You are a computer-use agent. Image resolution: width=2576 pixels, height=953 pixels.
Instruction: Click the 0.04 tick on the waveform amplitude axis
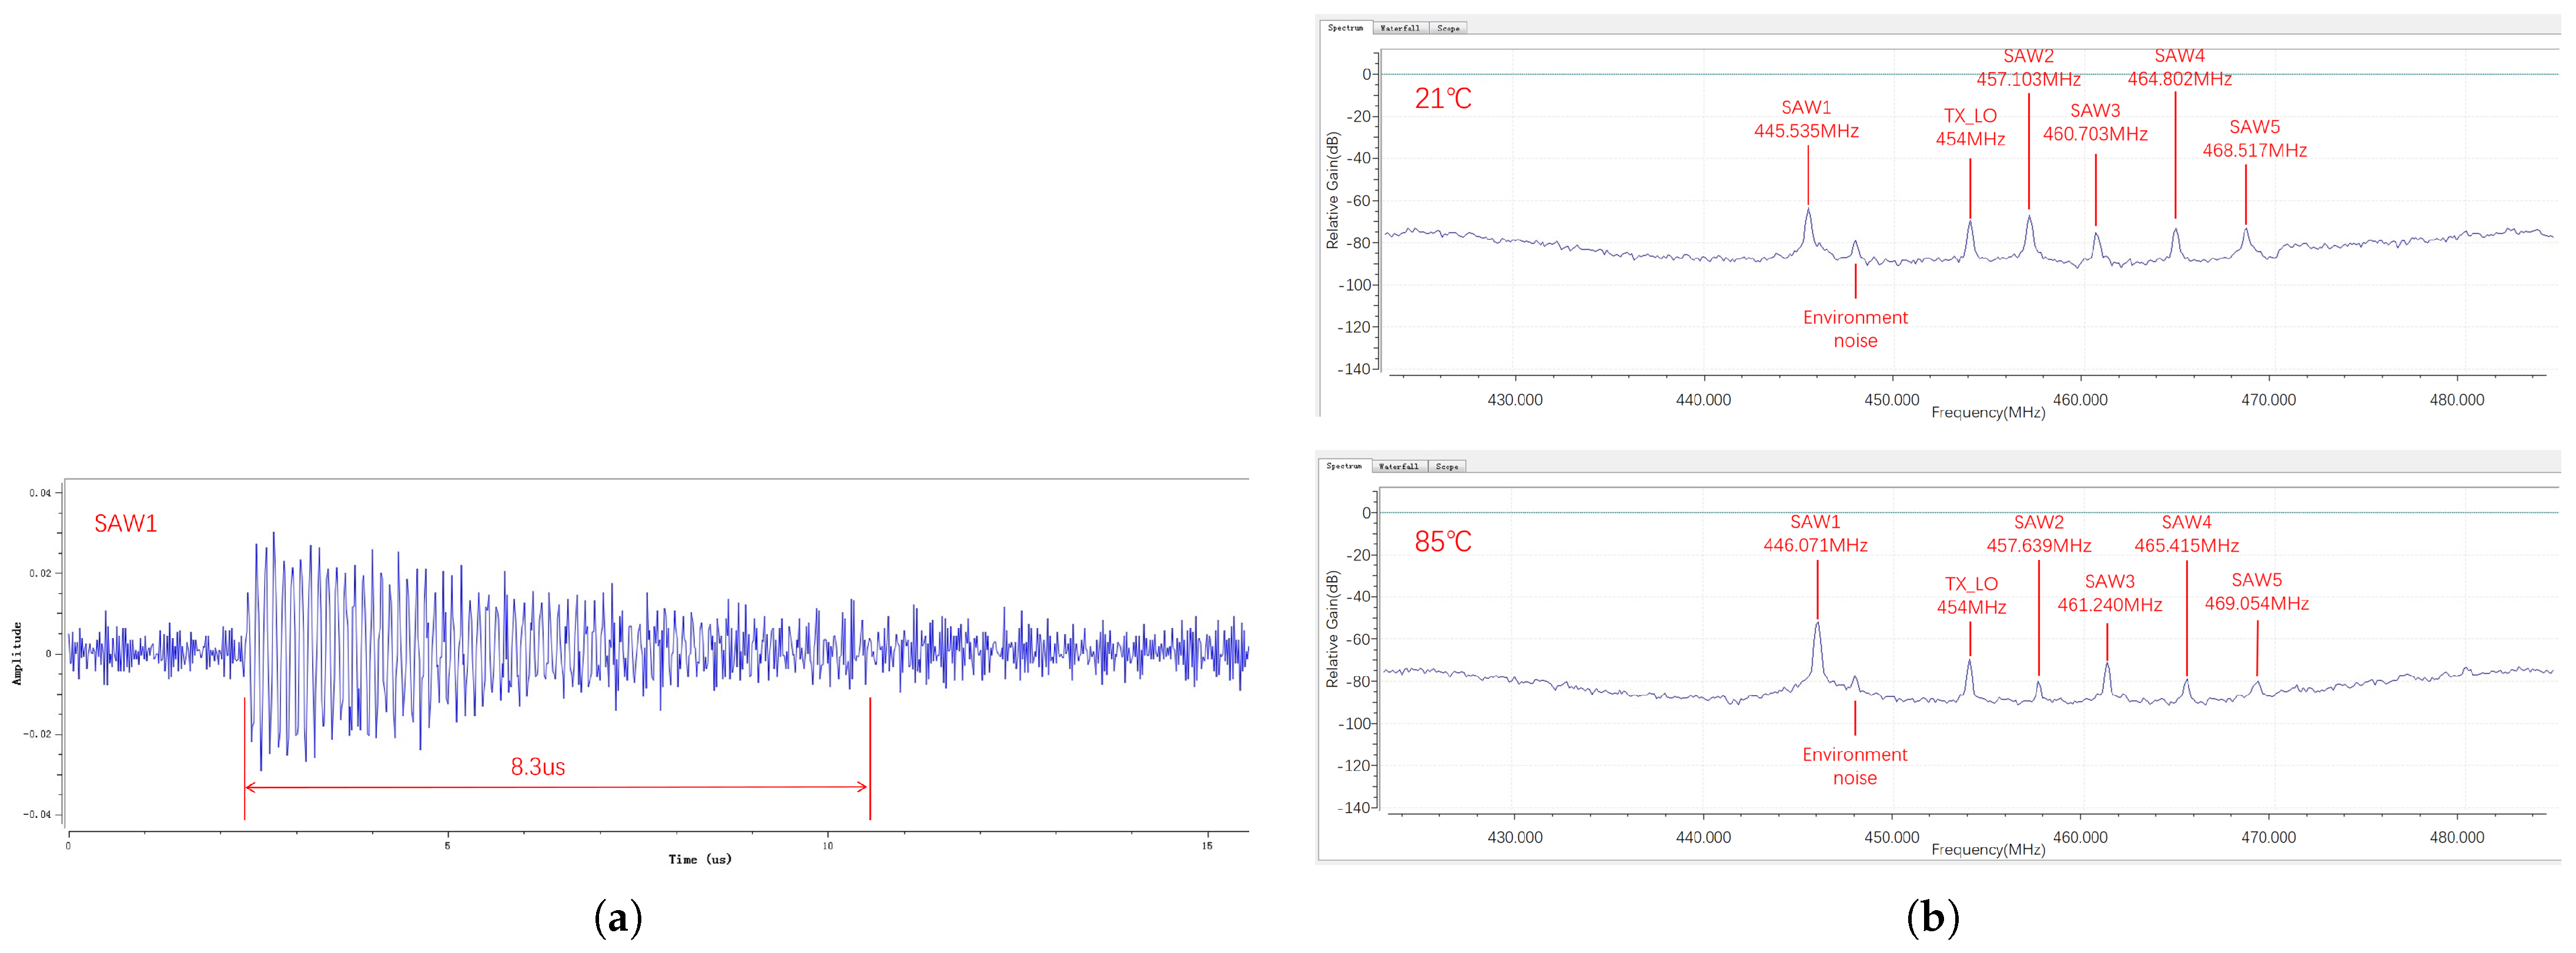coord(40,492)
